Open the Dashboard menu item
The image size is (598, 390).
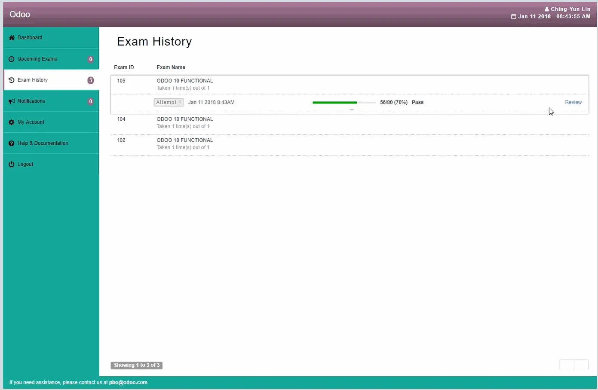pos(51,38)
